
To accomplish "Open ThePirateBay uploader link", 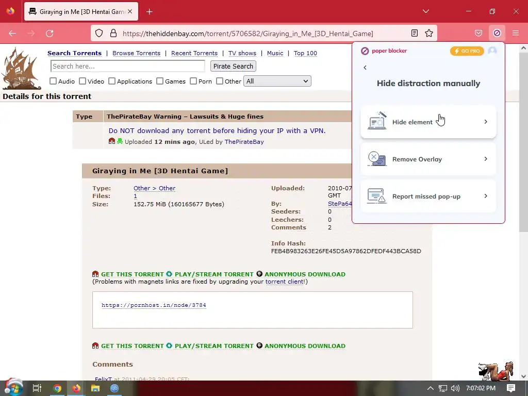I will tap(244, 142).
